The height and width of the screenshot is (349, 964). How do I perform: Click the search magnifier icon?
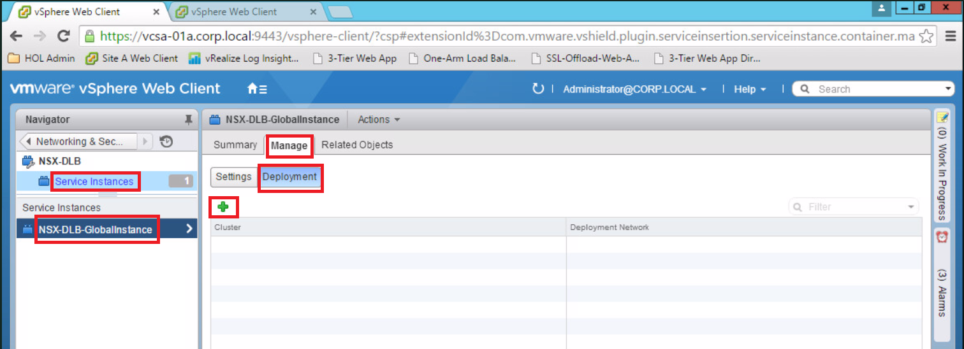(805, 89)
